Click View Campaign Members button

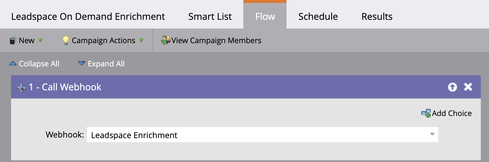point(211,40)
